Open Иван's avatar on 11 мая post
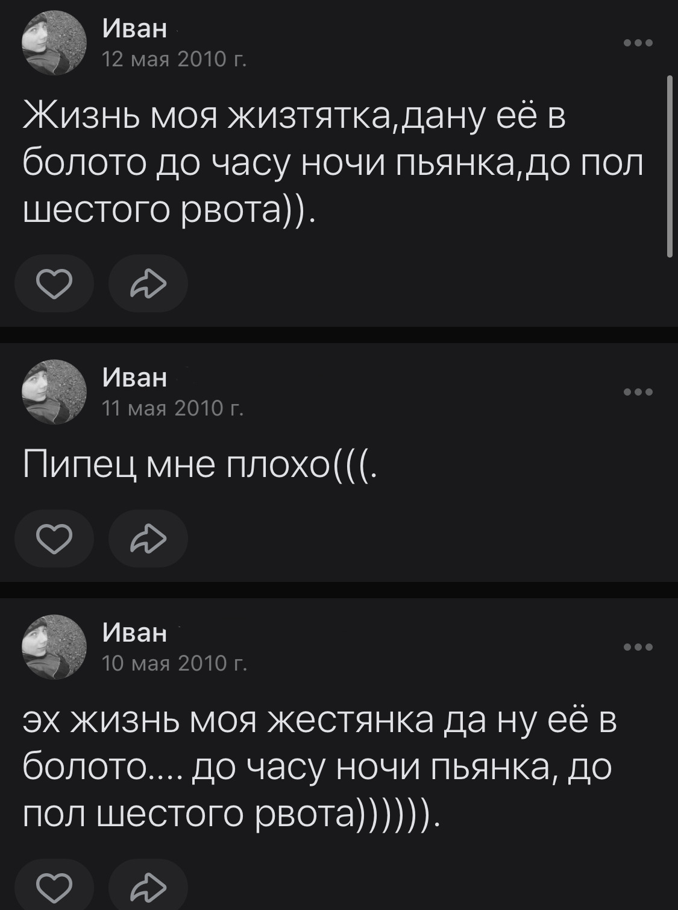Viewport: 678px width, 910px height. tap(54, 392)
